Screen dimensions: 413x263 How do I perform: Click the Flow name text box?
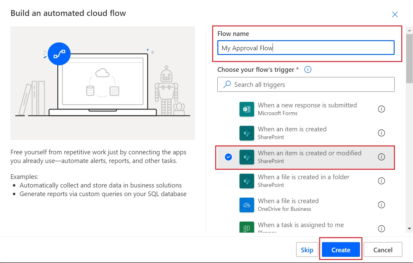point(306,48)
